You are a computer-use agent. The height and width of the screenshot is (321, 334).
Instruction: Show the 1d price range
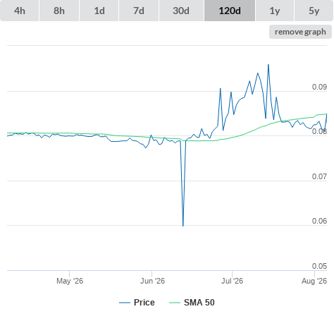[99, 11]
